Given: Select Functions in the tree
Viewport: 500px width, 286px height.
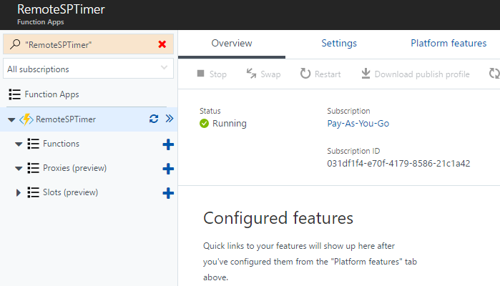Looking at the screenshot, I should 62,144.
